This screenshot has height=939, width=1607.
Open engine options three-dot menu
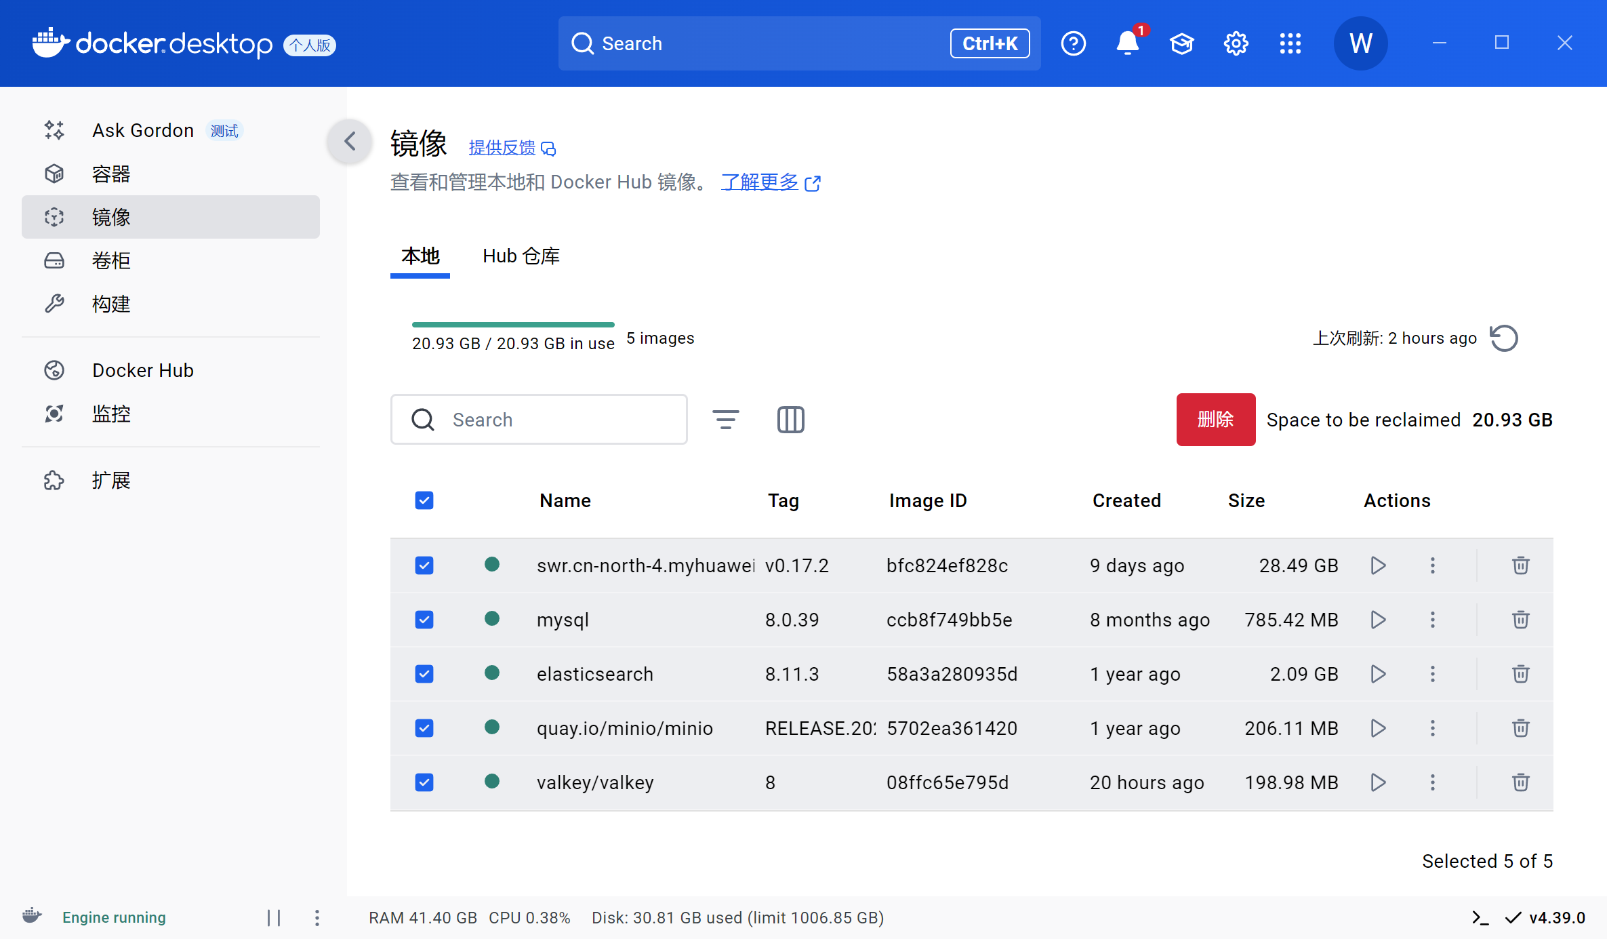pos(317,918)
